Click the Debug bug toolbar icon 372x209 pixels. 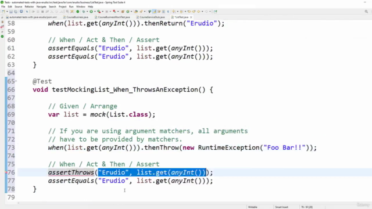coord(84,12)
